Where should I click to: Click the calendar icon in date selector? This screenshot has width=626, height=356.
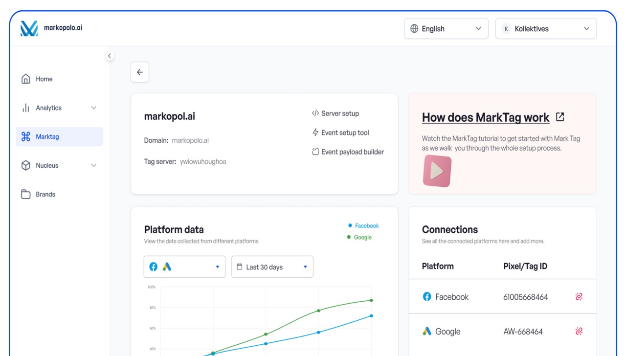240,267
